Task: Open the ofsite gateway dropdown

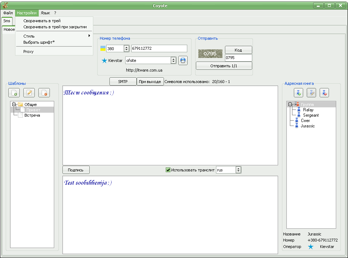Action: [174, 60]
